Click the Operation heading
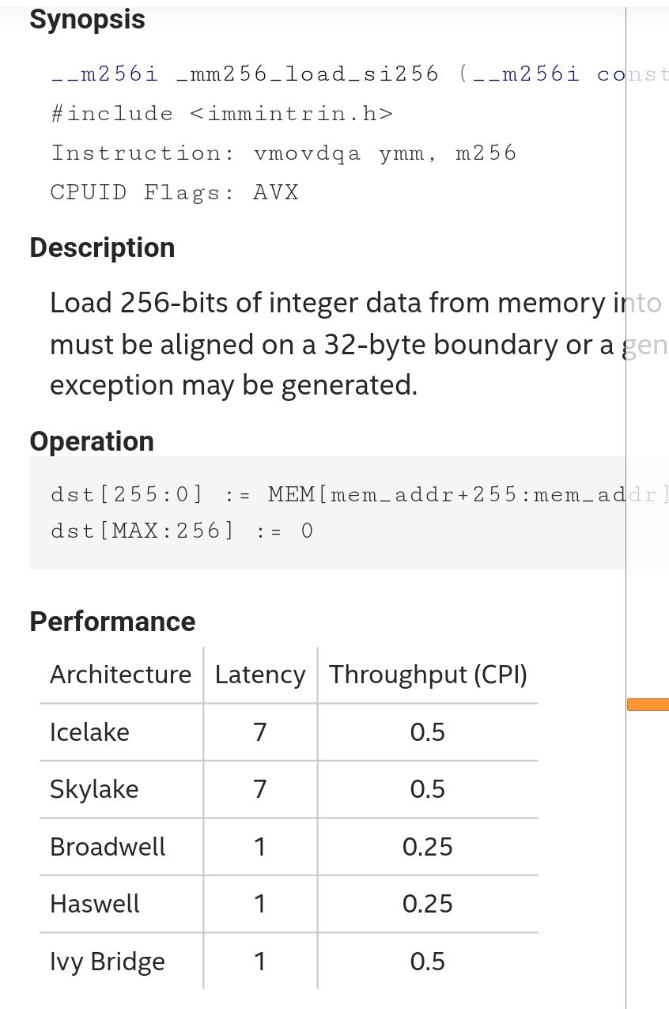 (x=92, y=441)
